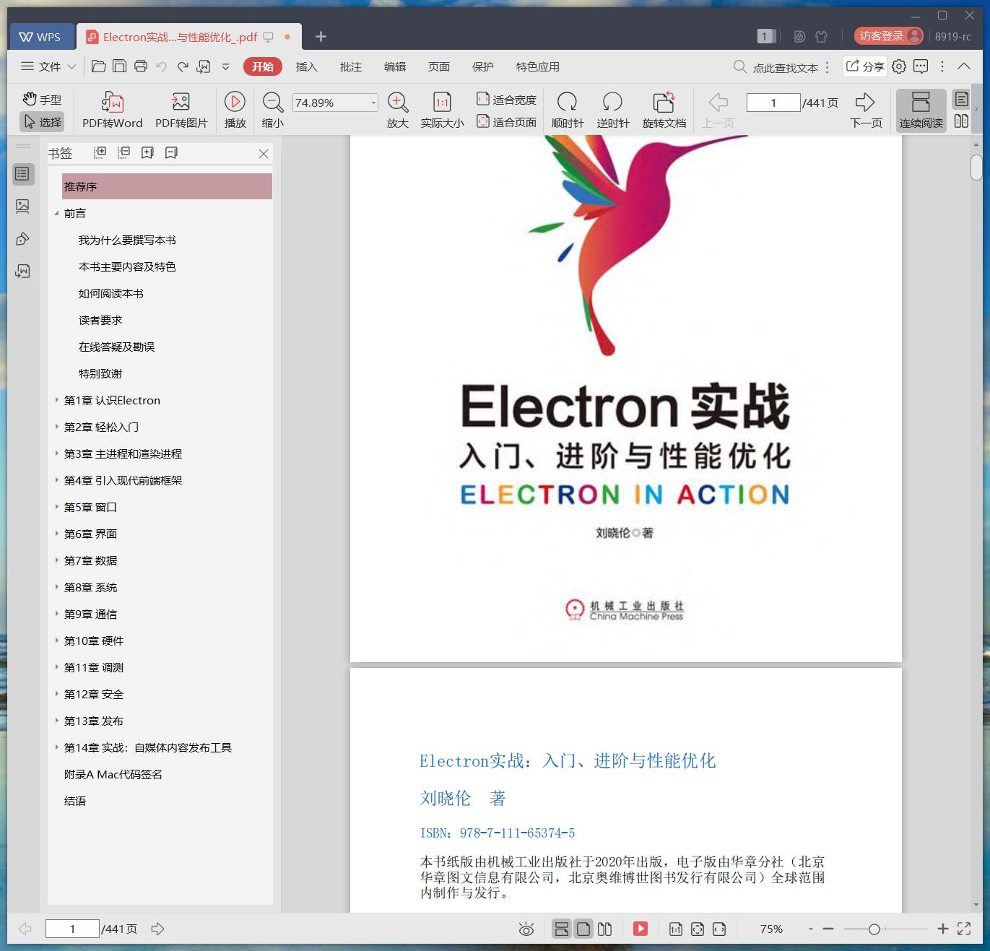
Task: Expand all bookmarks icon in 书签 header
Action: tap(100, 152)
